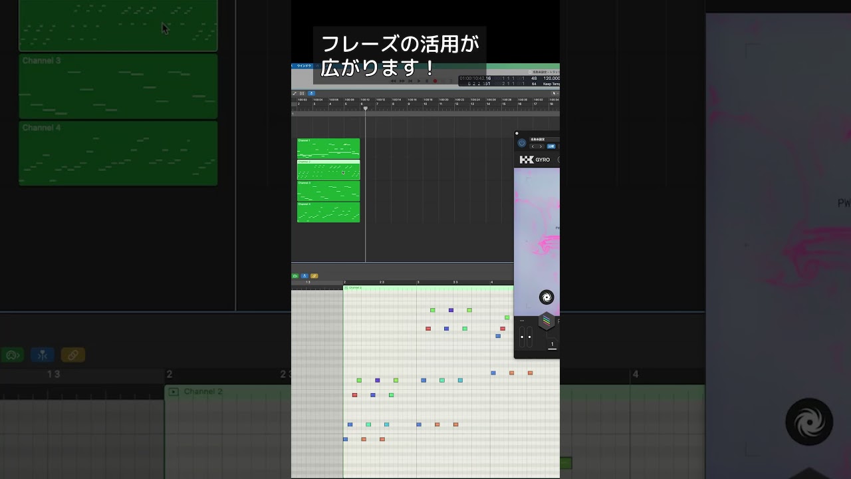Screen dimensions: 851x479
Task: Select the topmost purple note in piano roll
Action: 451,310
